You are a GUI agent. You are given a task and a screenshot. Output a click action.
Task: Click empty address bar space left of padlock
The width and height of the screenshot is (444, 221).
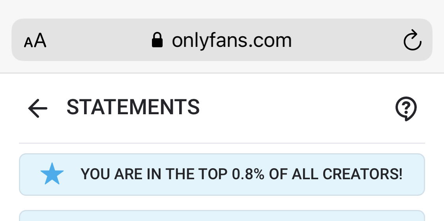99,40
